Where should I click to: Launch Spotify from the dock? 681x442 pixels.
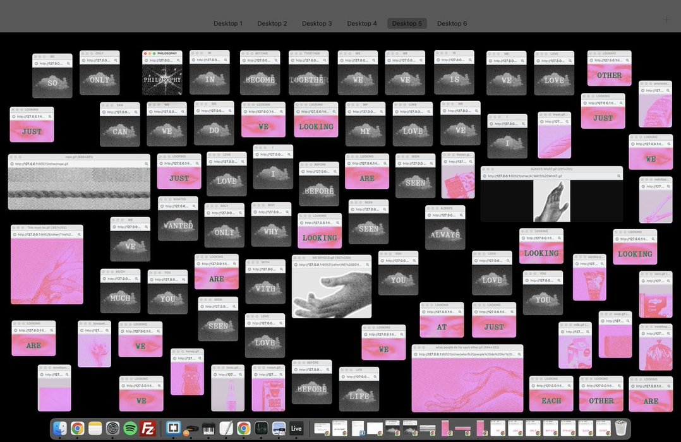(x=130, y=428)
